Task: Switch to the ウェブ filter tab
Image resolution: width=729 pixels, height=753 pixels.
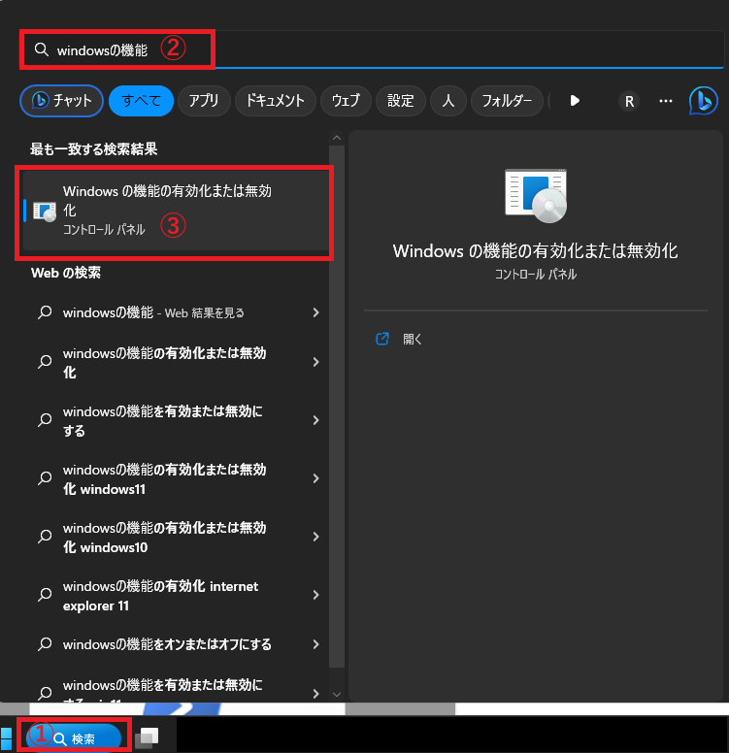Action: coord(346,101)
